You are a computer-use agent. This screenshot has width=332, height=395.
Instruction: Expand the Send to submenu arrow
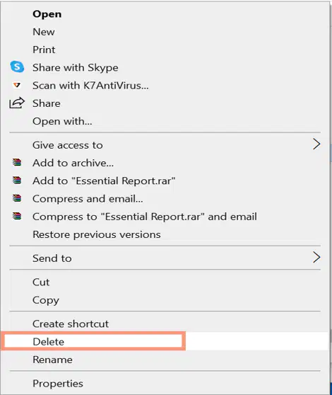tap(316, 258)
